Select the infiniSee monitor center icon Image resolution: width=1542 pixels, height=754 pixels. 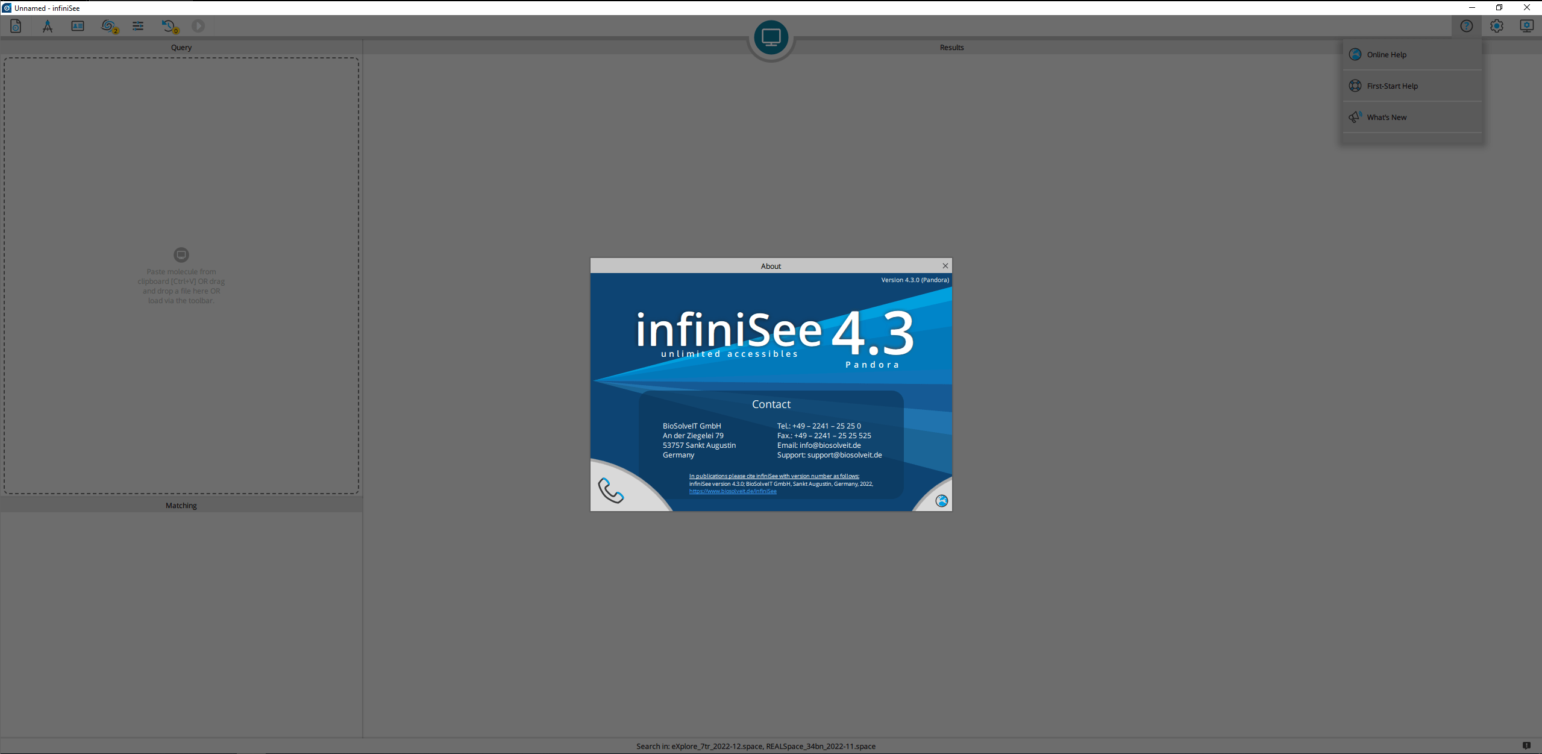pos(770,36)
